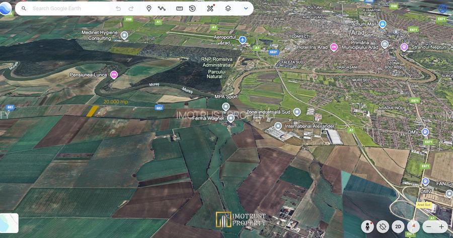453x238 pixels.
Task: Click the ARADUL NOU district label
Action: (391, 108)
